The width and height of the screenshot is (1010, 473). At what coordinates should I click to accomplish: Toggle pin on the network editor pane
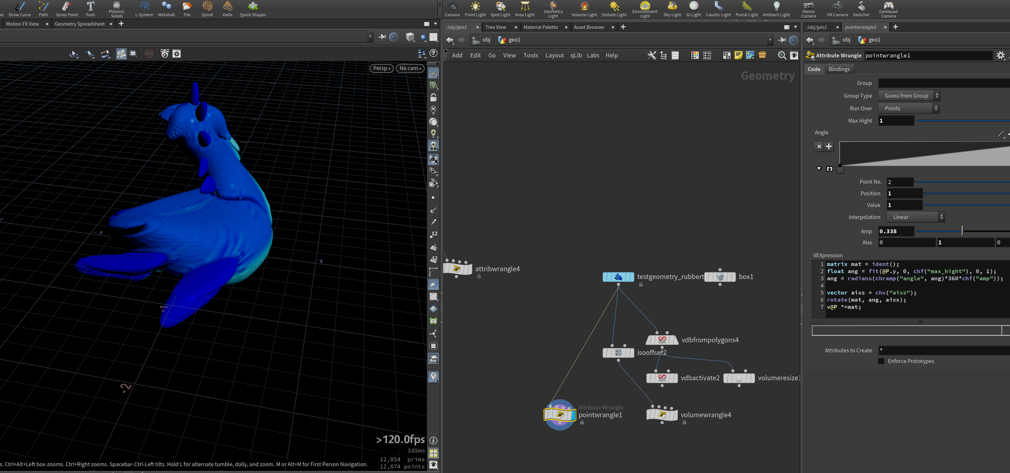coord(782,40)
